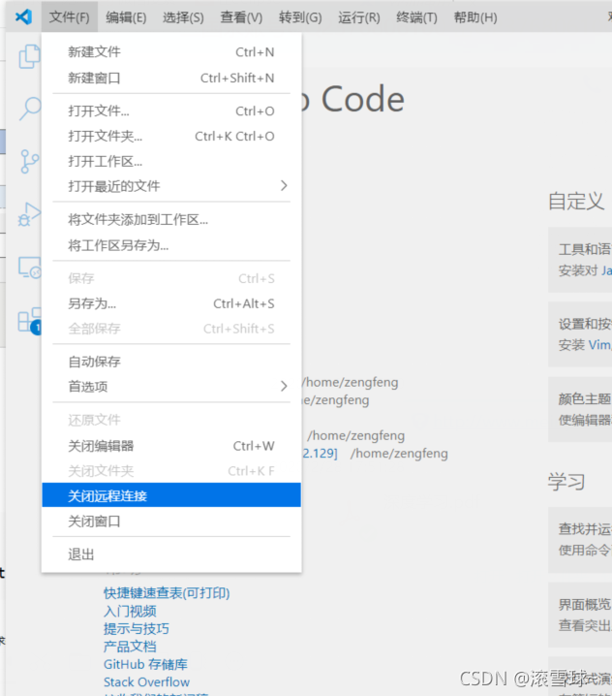Open the Source Control branch icon
The width and height of the screenshot is (612, 696).
tap(29, 162)
